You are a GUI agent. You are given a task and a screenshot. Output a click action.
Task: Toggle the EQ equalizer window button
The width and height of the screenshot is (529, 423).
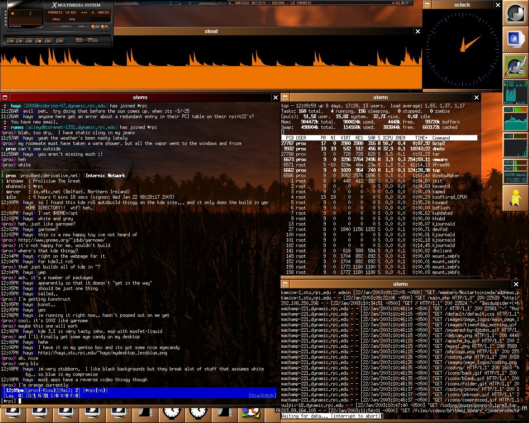[95, 26]
